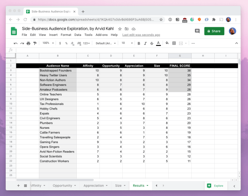Open the zoom level dropdown
This screenshot has height=196, width=248.
click(48, 43)
